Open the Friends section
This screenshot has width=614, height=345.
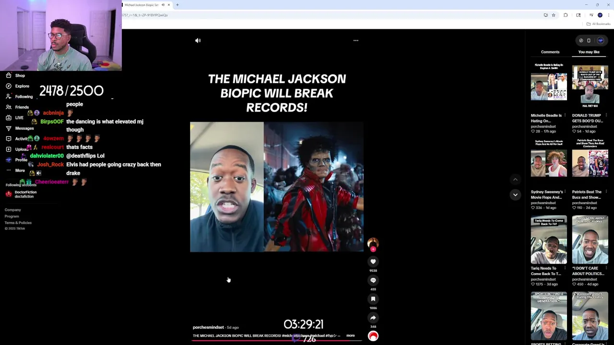pos(17,107)
